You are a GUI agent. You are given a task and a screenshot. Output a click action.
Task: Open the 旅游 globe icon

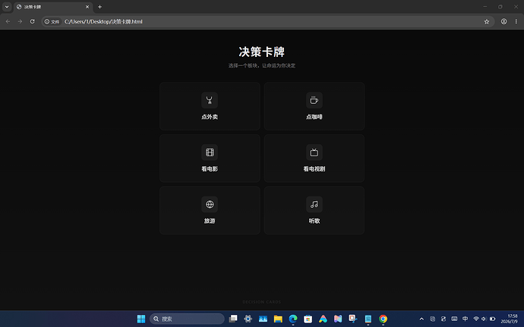[x=210, y=204]
